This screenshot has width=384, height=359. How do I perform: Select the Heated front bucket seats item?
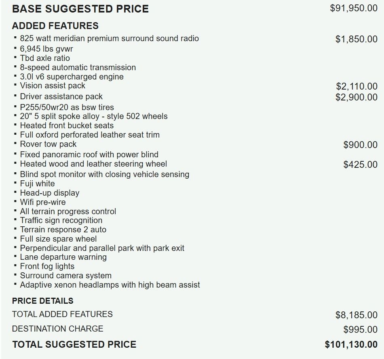pyautogui.click(x=67, y=125)
